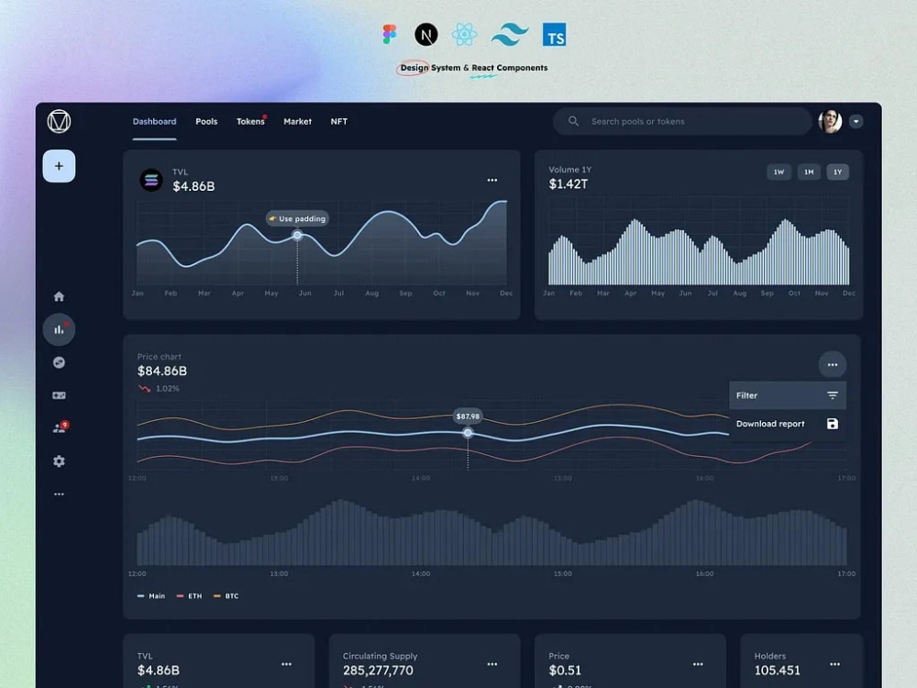Switch to the Pools tab

tap(206, 122)
